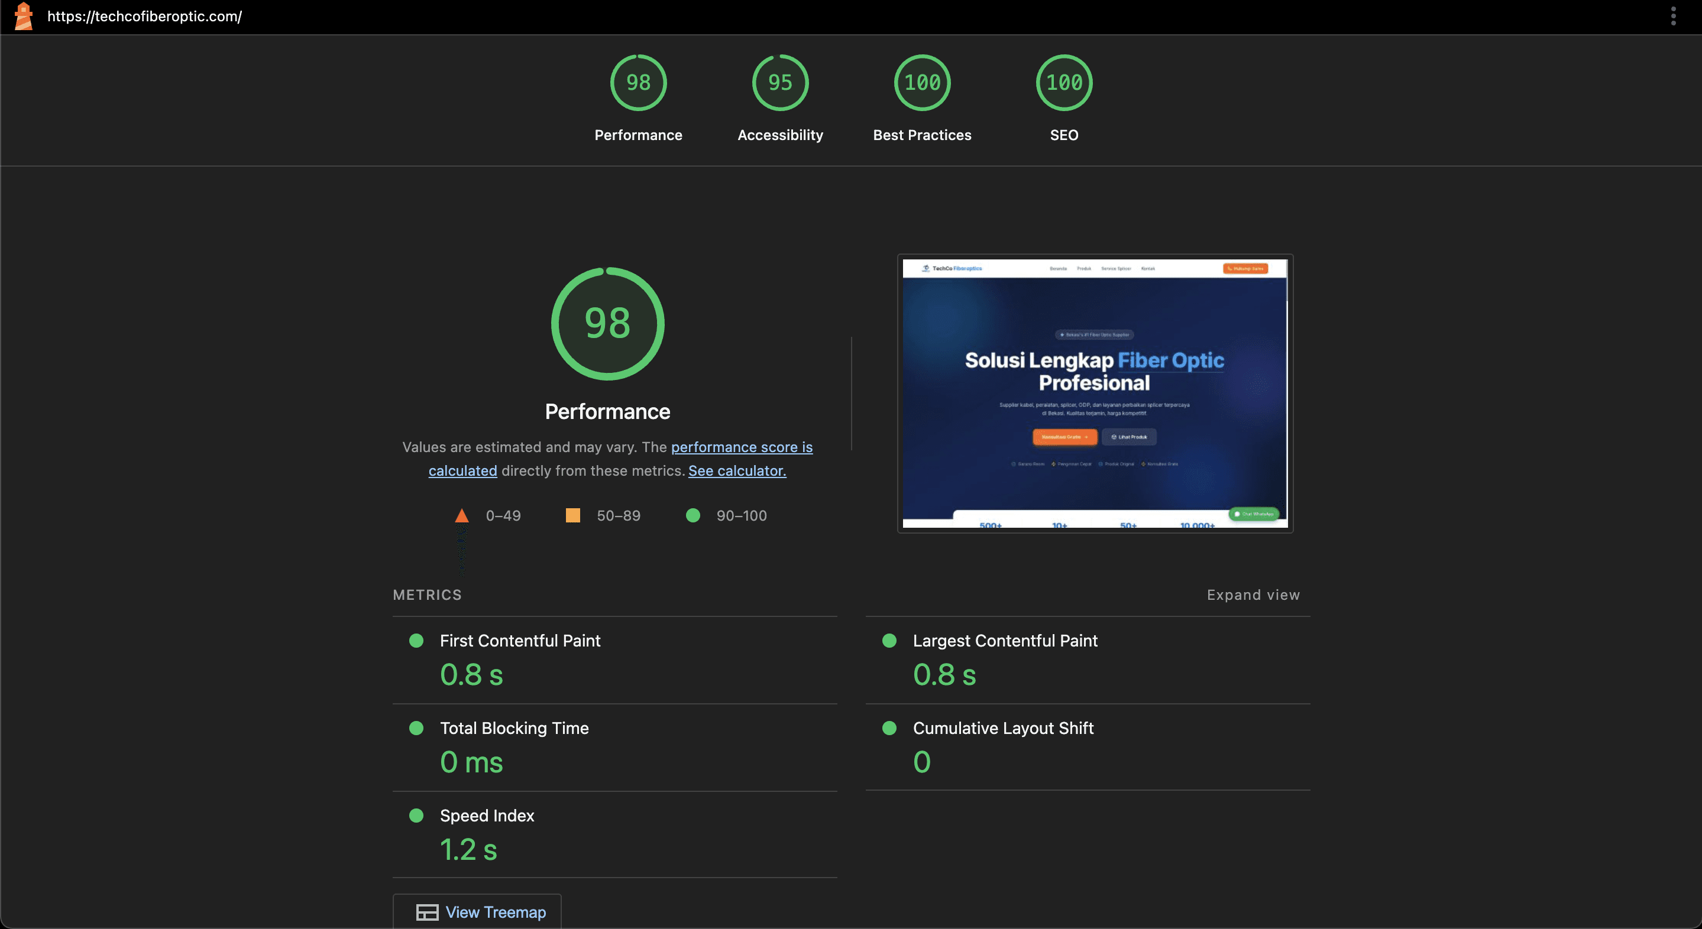Expand the Total Blocking Time metric
The width and height of the screenshot is (1702, 929).
[514, 728]
